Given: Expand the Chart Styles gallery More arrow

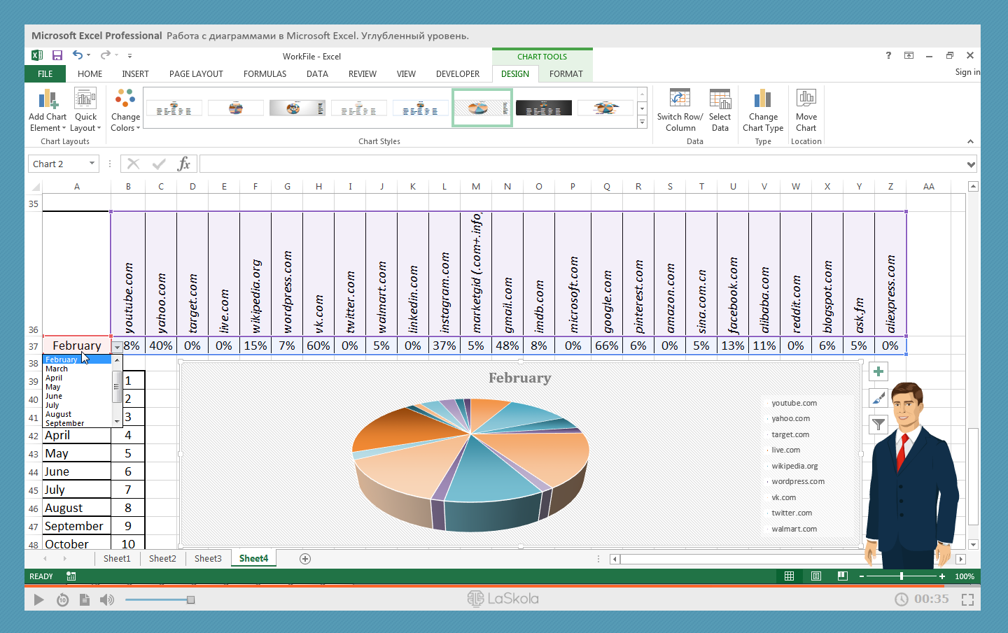Looking at the screenshot, I should coord(642,122).
